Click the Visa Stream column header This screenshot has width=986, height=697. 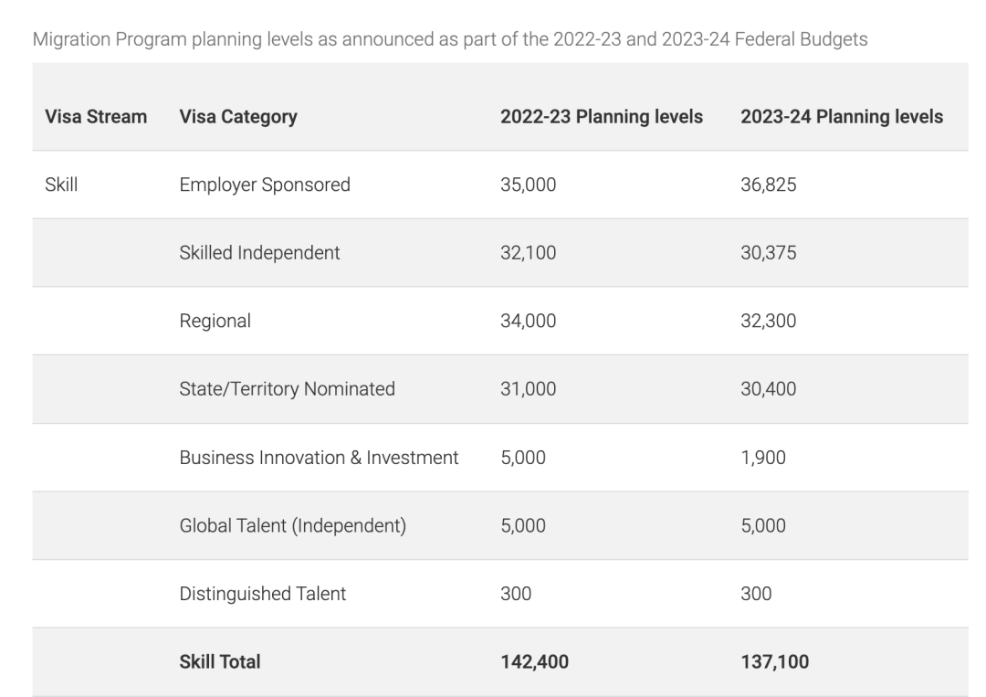(96, 117)
